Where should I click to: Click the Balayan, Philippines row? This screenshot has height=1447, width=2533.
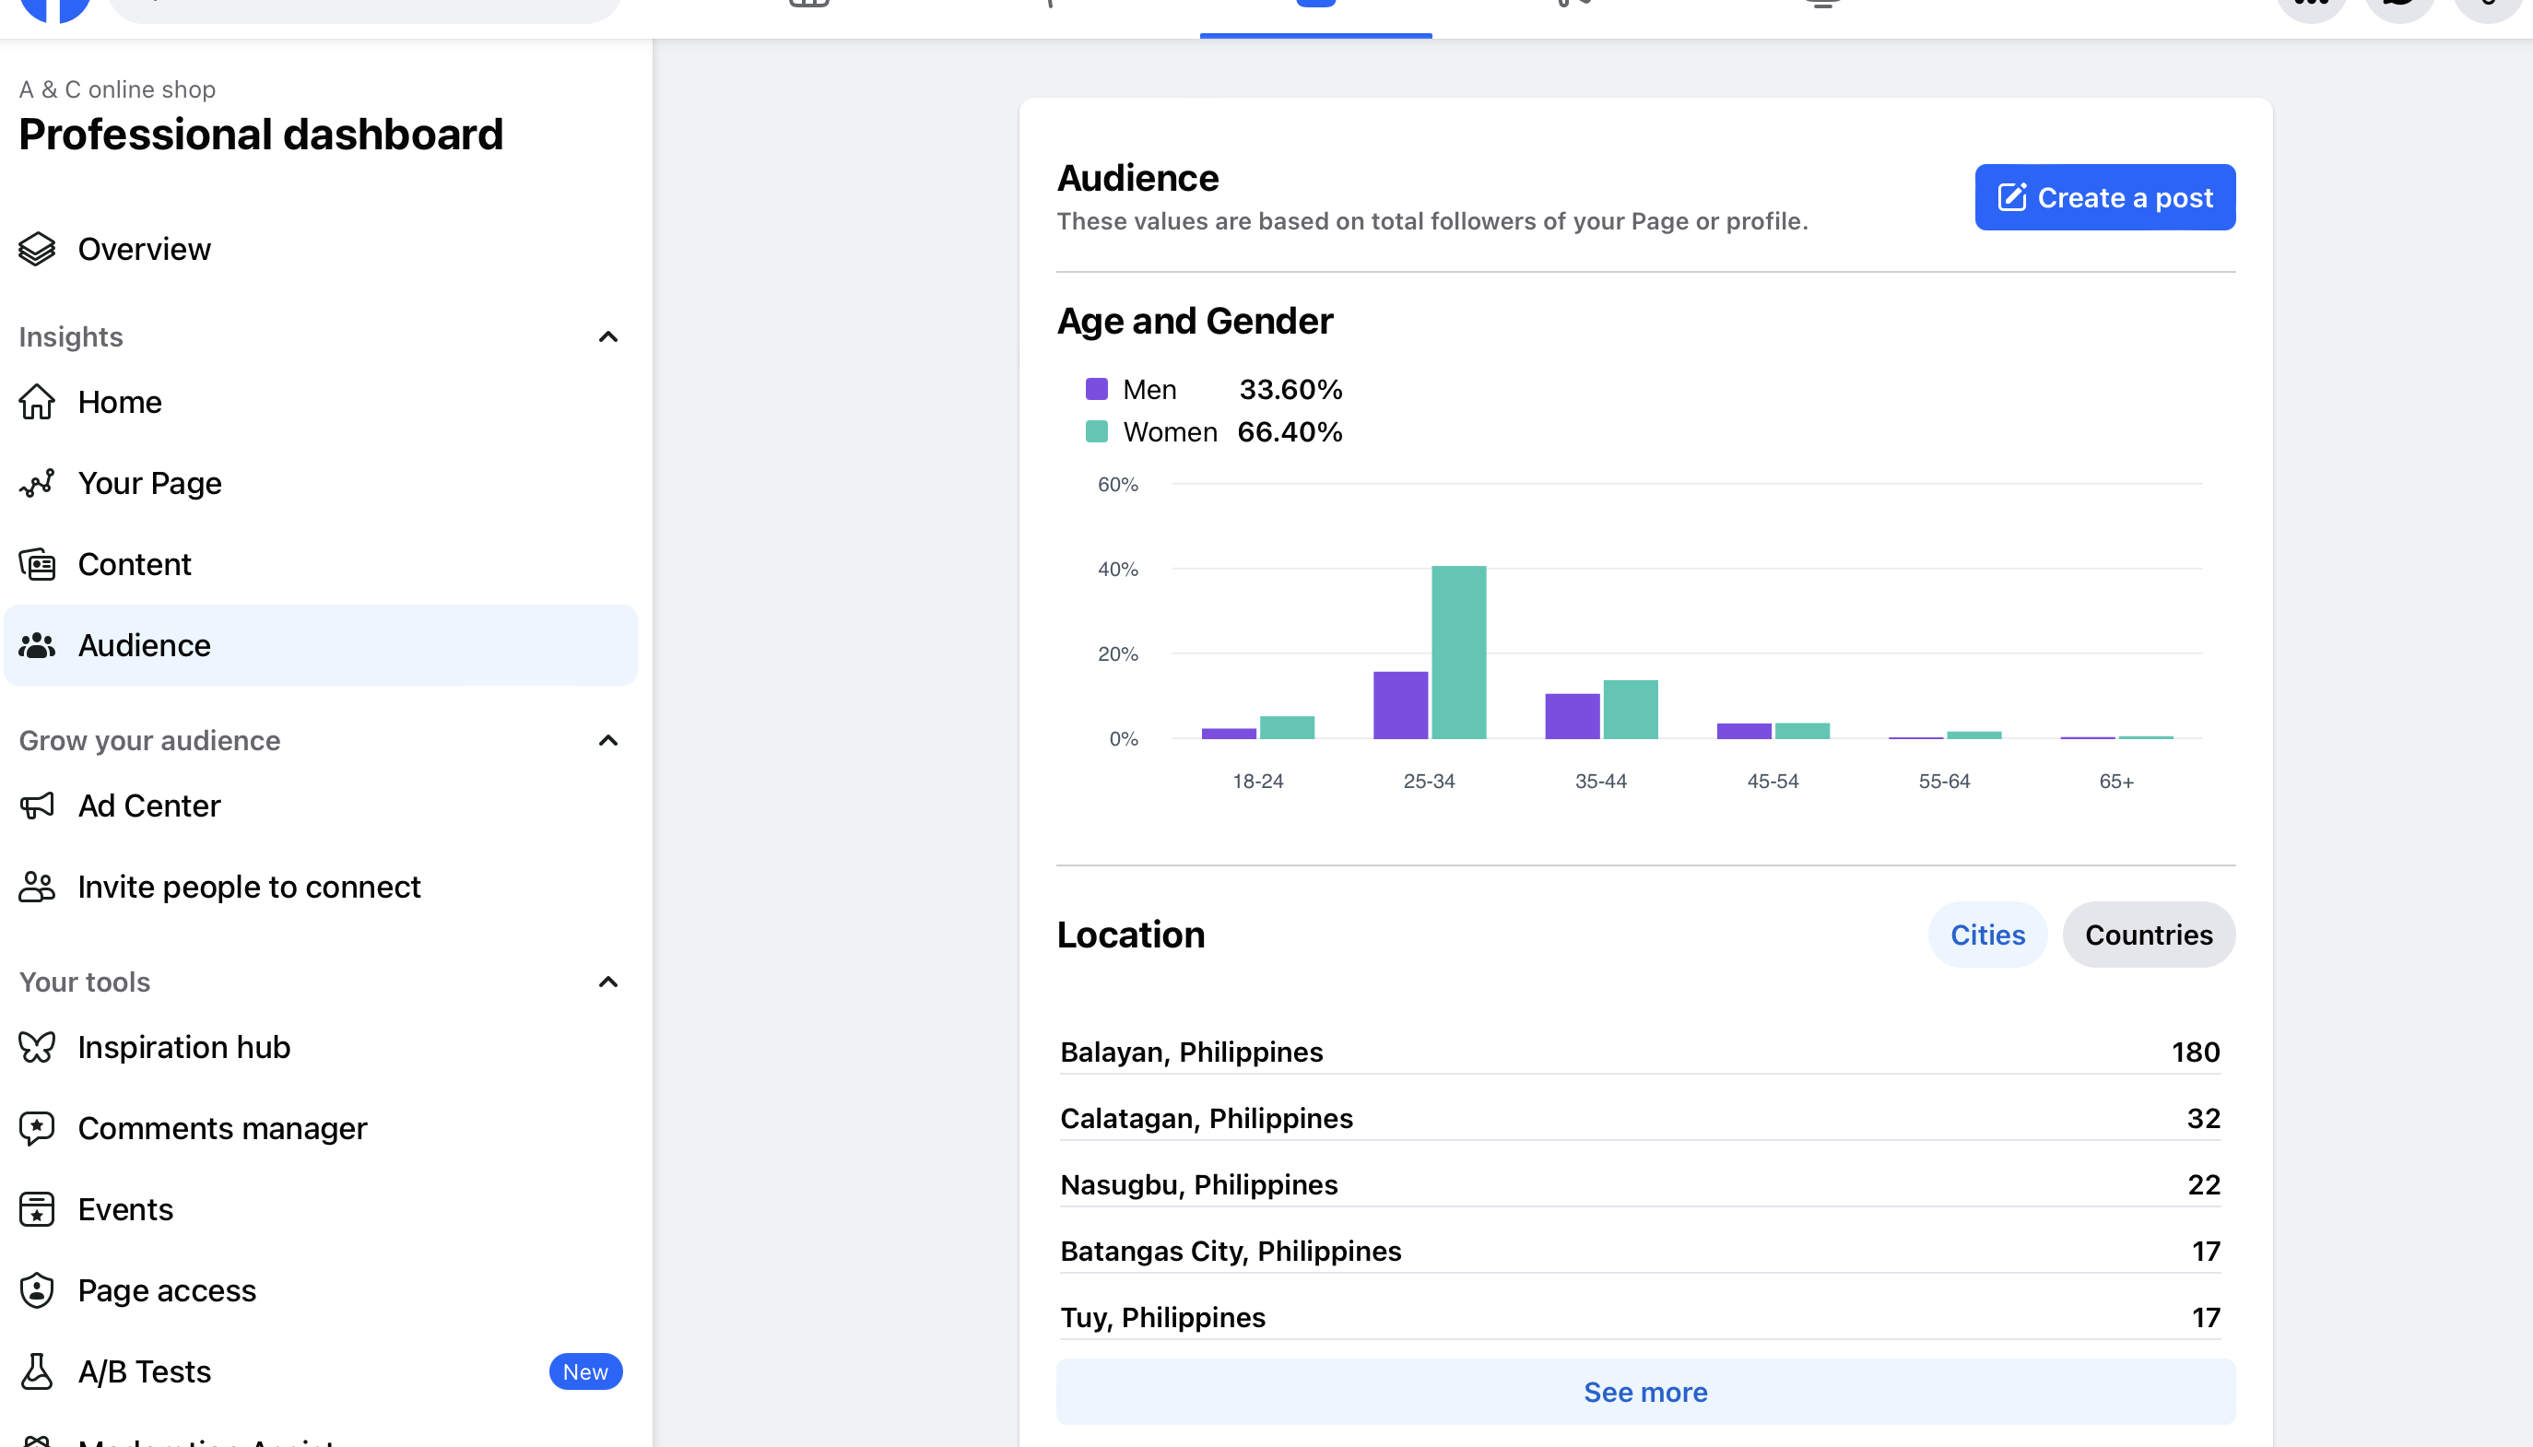click(1640, 1052)
